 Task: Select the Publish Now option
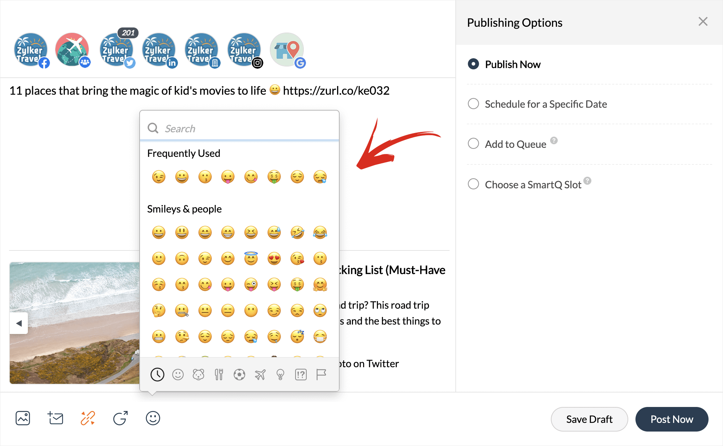(x=473, y=64)
